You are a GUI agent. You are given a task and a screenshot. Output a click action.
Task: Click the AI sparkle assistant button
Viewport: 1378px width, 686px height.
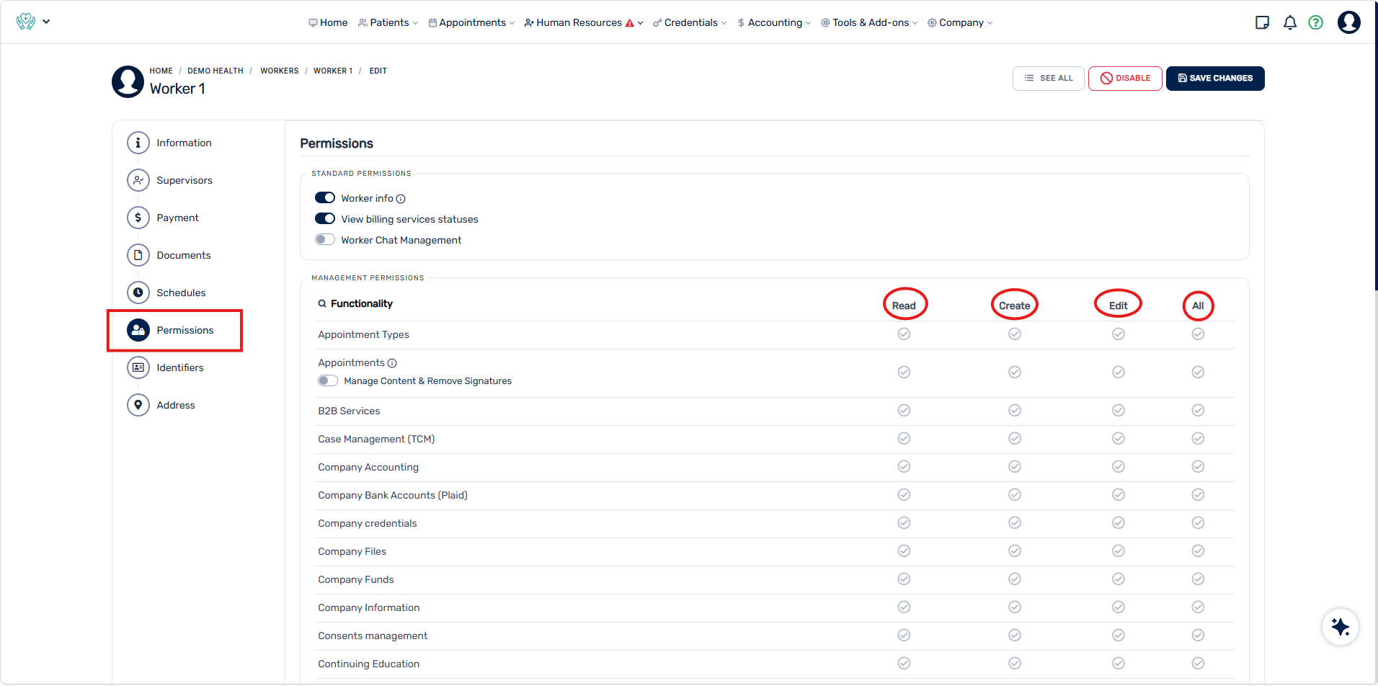1341,627
